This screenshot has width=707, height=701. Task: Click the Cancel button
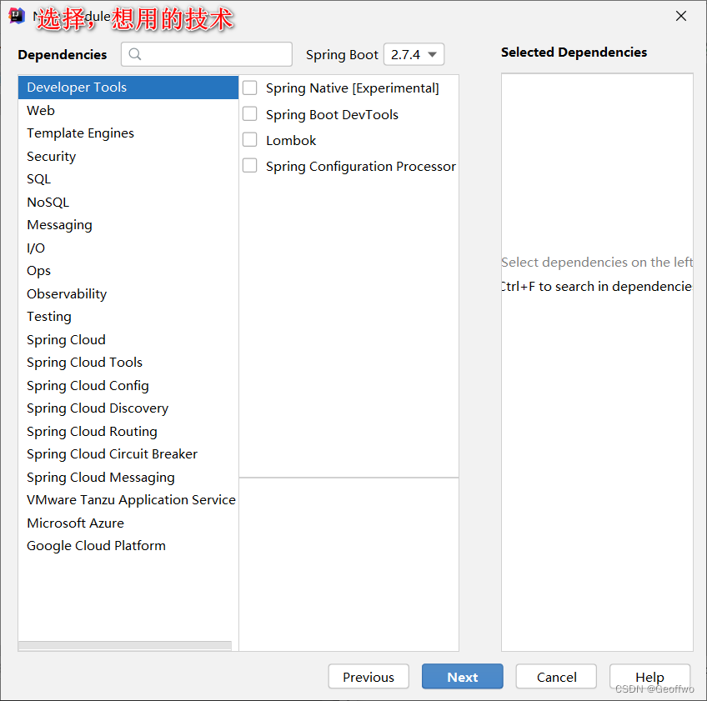tap(556, 676)
